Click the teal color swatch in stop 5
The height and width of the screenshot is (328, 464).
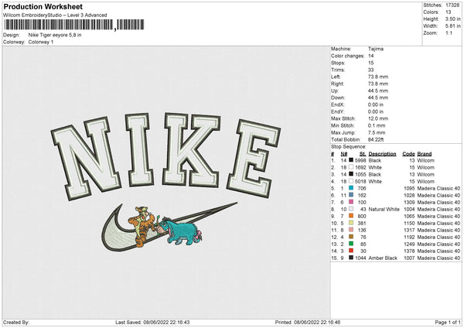click(351, 188)
